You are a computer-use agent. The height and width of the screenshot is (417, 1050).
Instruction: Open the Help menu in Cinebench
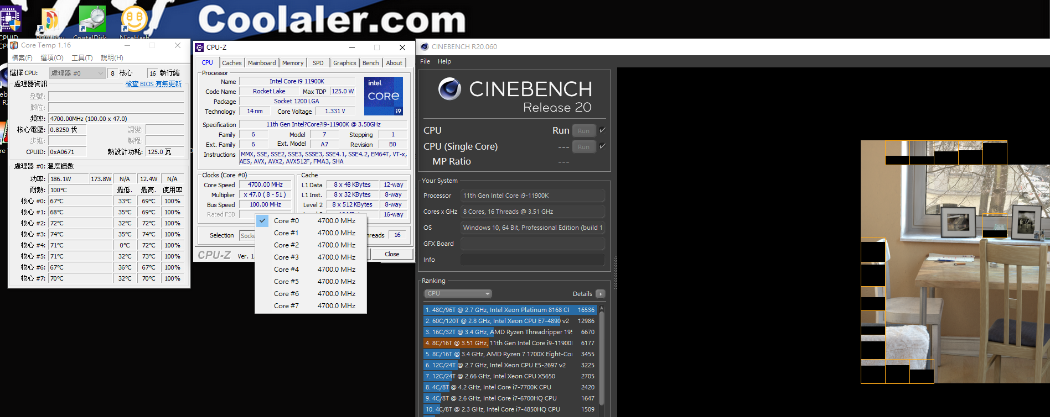click(x=444, y=61)
